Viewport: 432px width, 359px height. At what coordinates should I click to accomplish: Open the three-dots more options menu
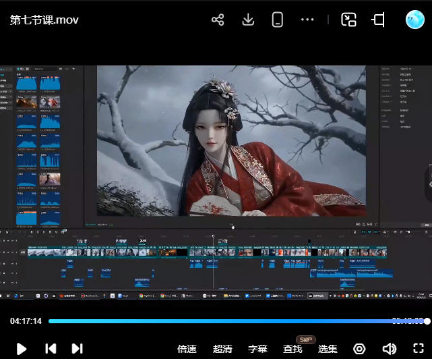coord(307,20)
